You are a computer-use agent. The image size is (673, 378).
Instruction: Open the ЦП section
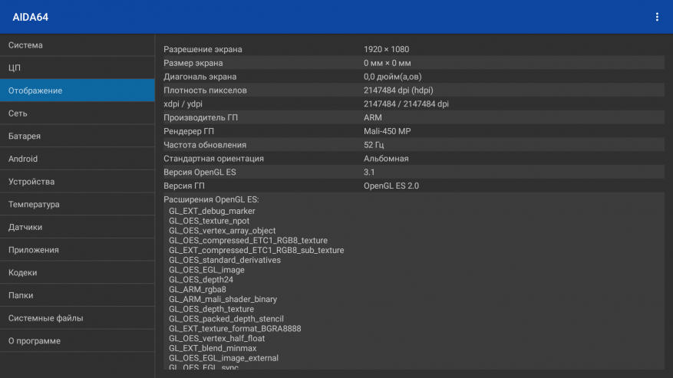[x=77, y=68]
